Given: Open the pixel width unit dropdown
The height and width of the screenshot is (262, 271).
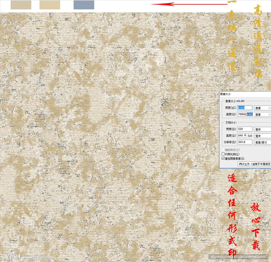Looking at the screenshot, I should [x=262, y=108].
